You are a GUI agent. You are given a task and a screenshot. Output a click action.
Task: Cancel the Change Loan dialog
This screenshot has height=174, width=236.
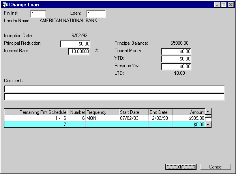215,167
